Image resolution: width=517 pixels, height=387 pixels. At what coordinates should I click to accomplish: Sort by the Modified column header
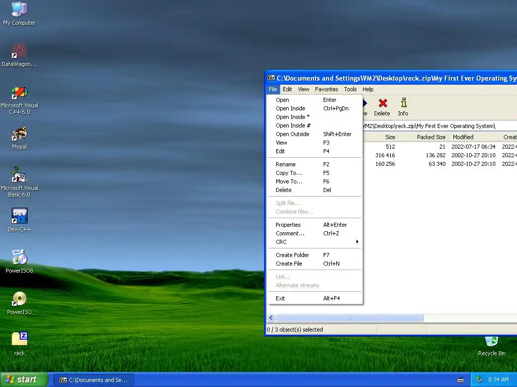tap(473, 137)
